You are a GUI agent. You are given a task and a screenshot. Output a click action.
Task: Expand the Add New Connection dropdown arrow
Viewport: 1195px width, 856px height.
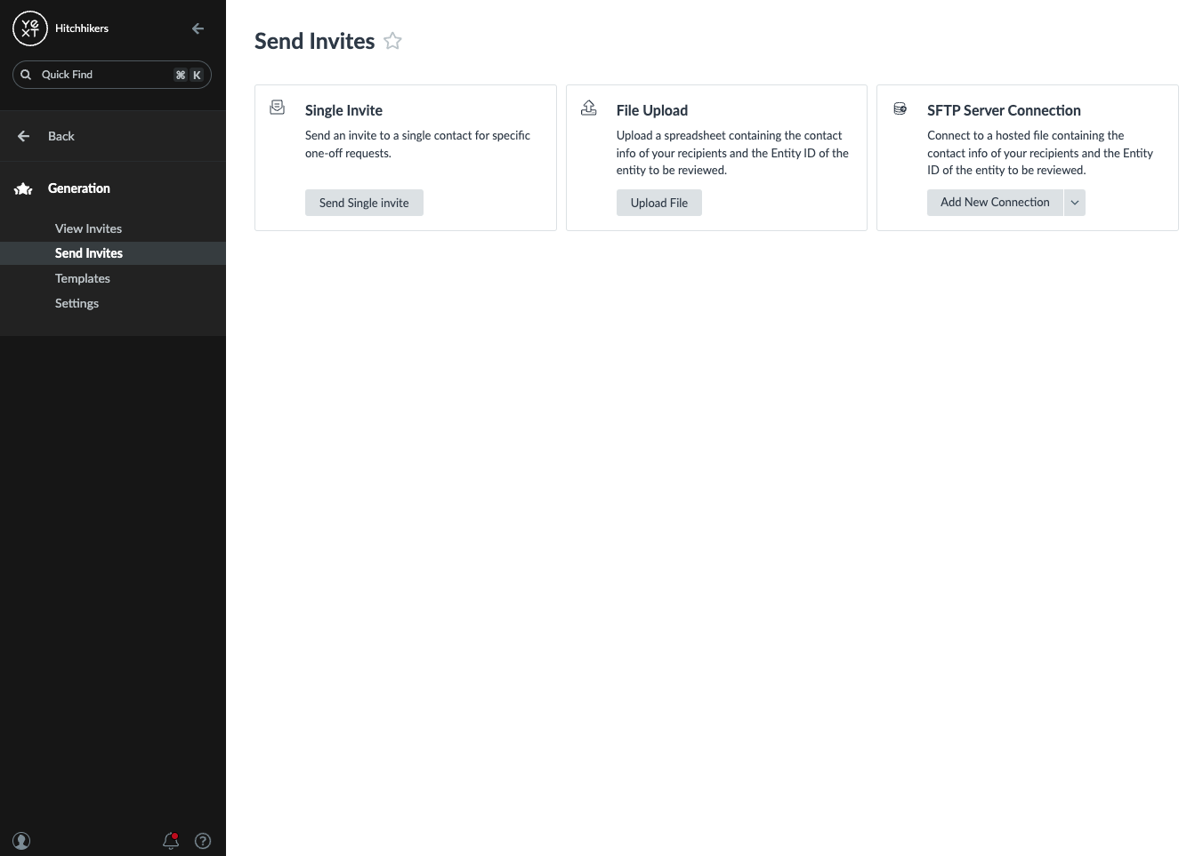click(x=1075, y=203)
